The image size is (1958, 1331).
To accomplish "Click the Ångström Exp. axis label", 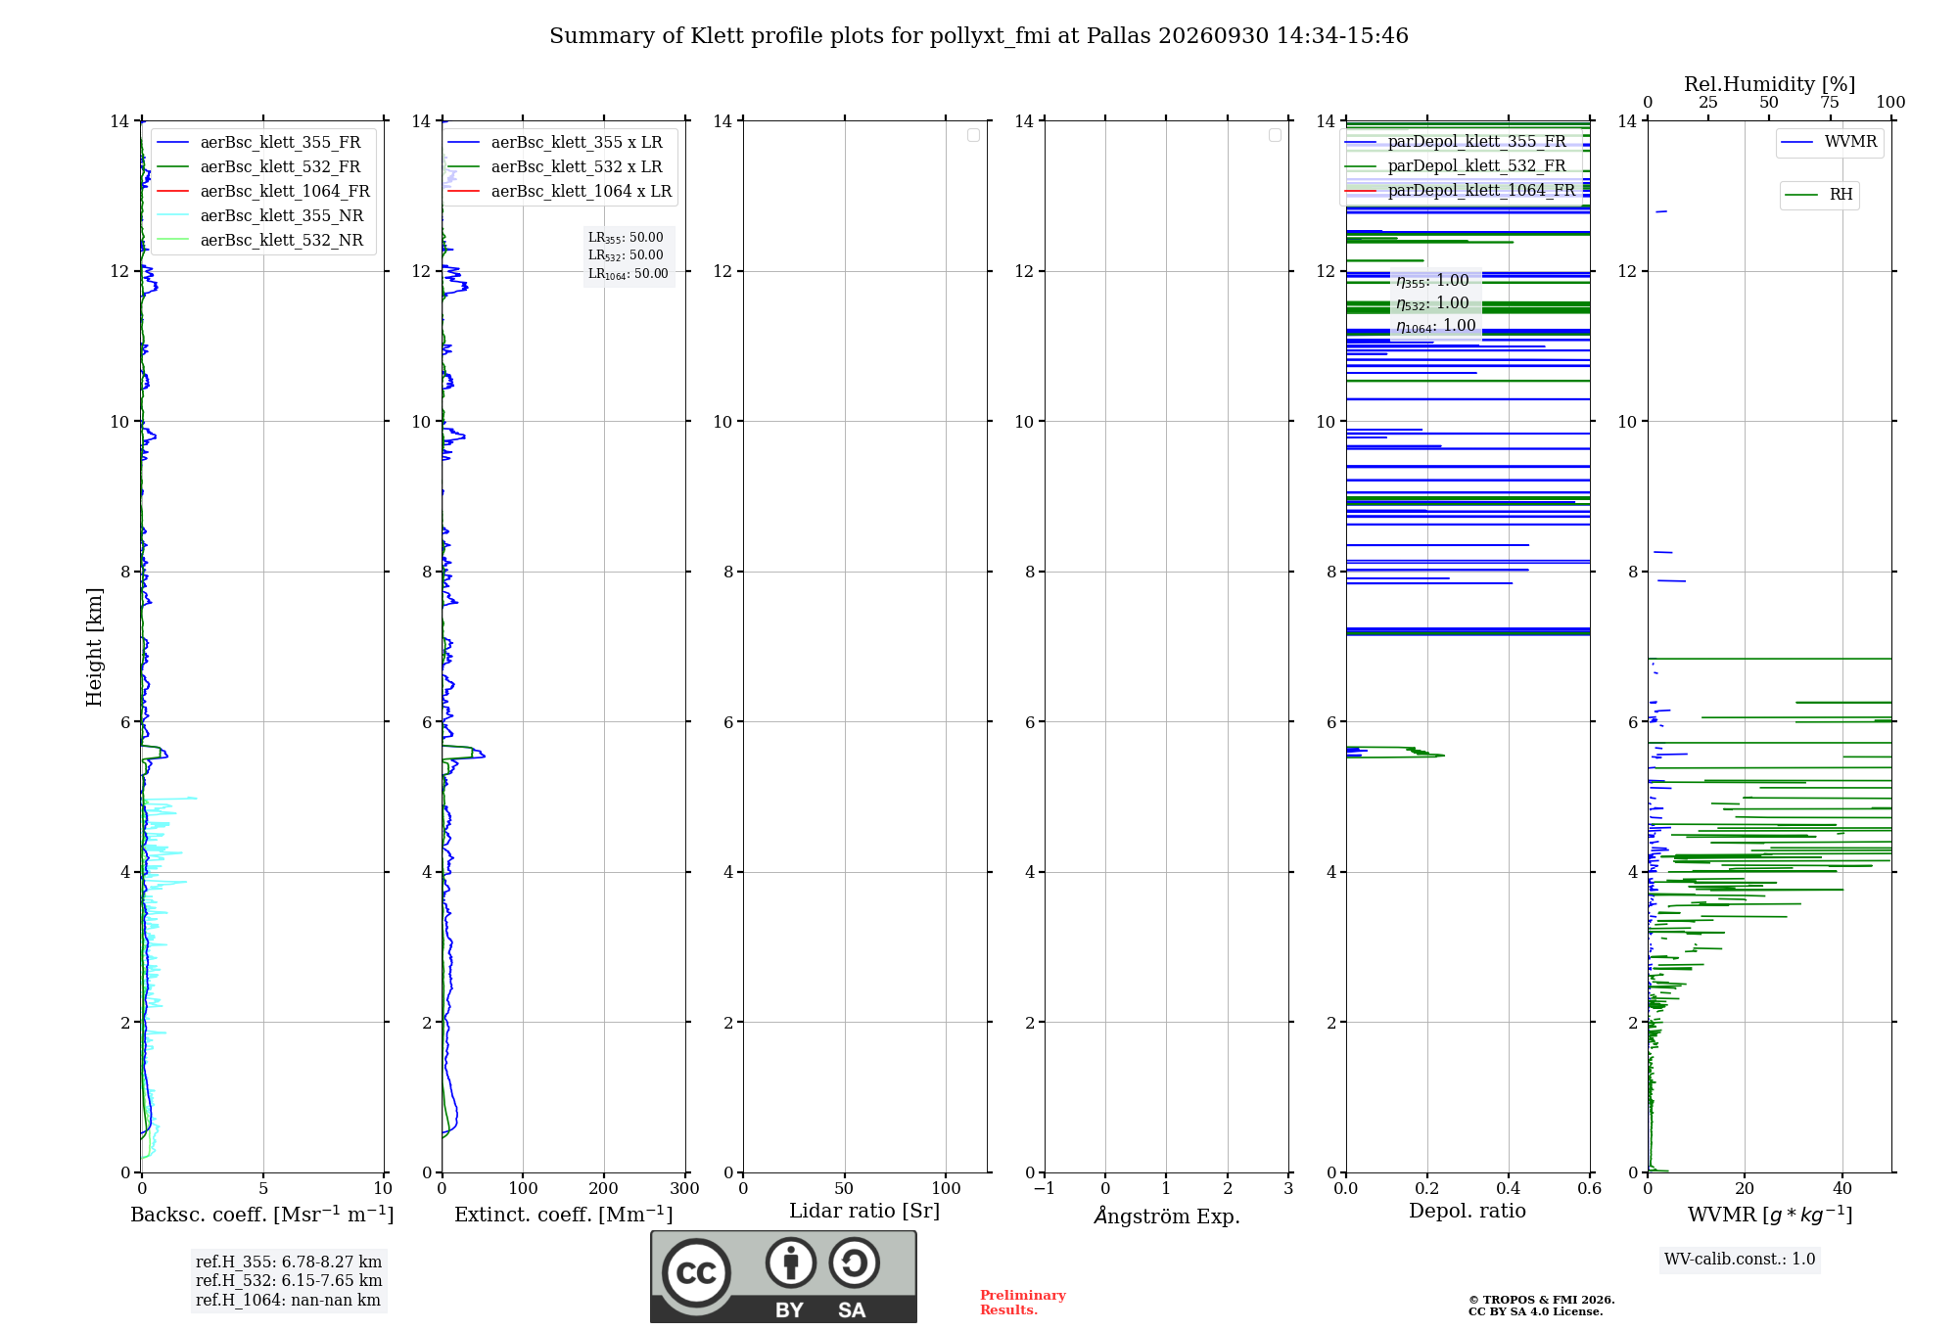I will point(1167,1216).
